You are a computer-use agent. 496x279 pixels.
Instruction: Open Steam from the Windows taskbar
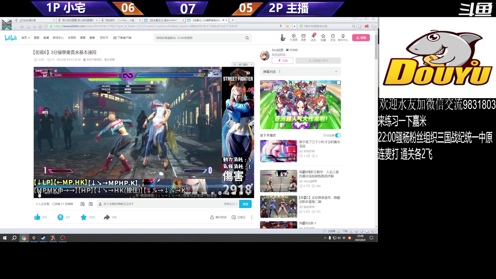coord(43,238)
